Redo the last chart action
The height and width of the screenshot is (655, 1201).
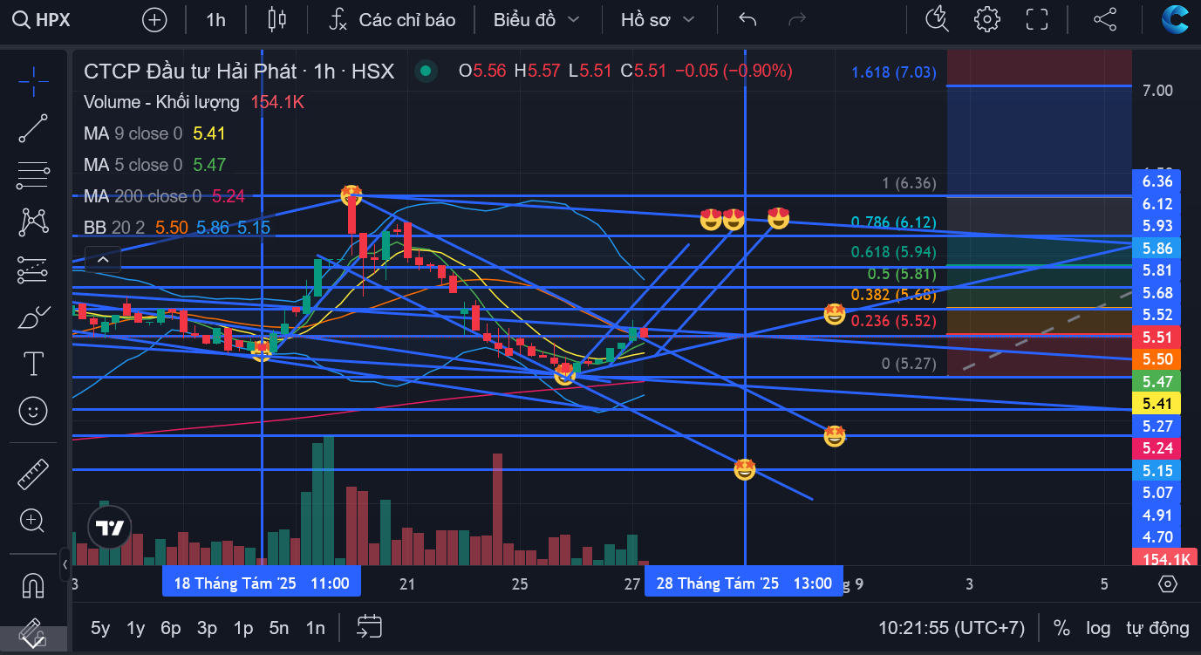796,19
